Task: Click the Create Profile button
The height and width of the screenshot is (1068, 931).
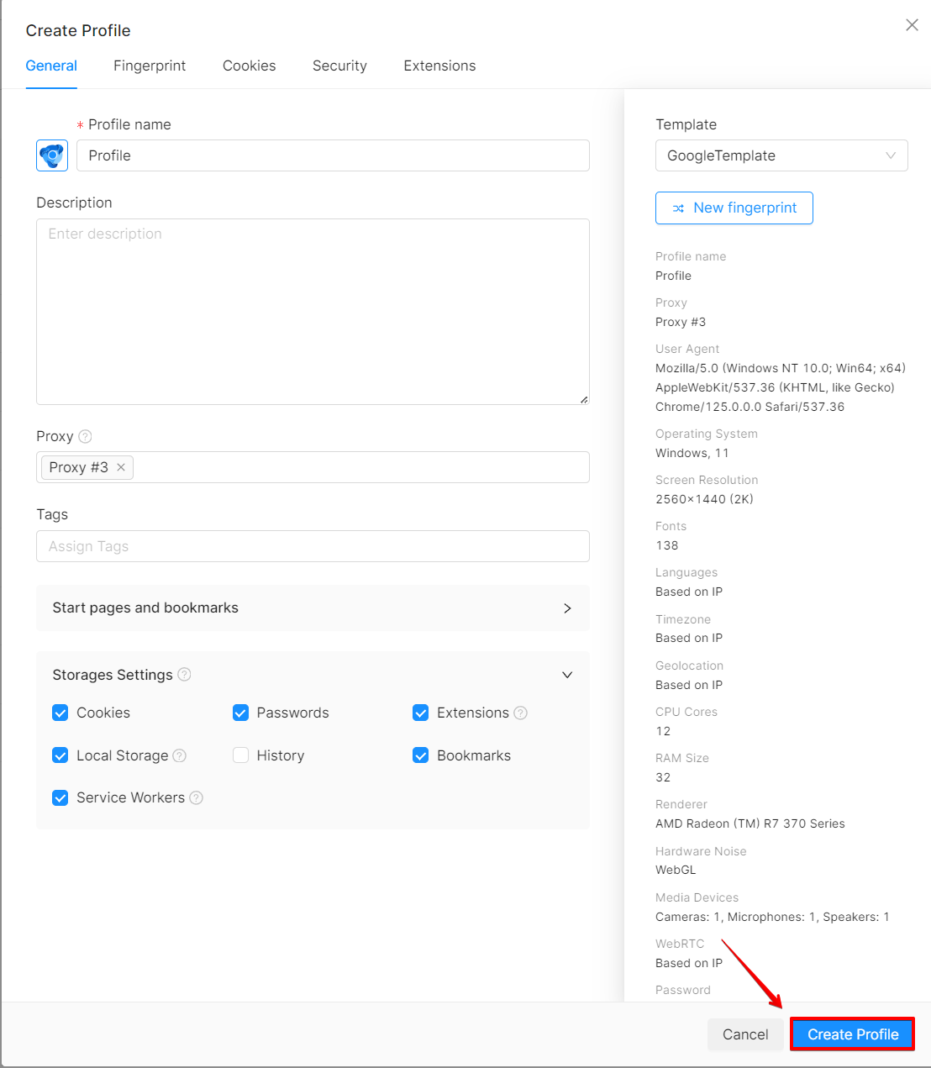Action: point(853,1034)
